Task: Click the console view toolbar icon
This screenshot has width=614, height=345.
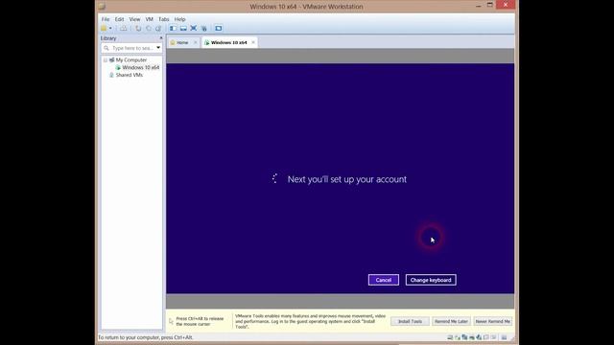Action: click(x=219, y=28)
